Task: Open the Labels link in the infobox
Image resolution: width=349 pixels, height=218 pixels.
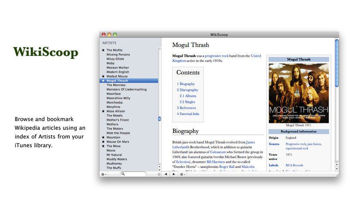Action: coord(274,165)
